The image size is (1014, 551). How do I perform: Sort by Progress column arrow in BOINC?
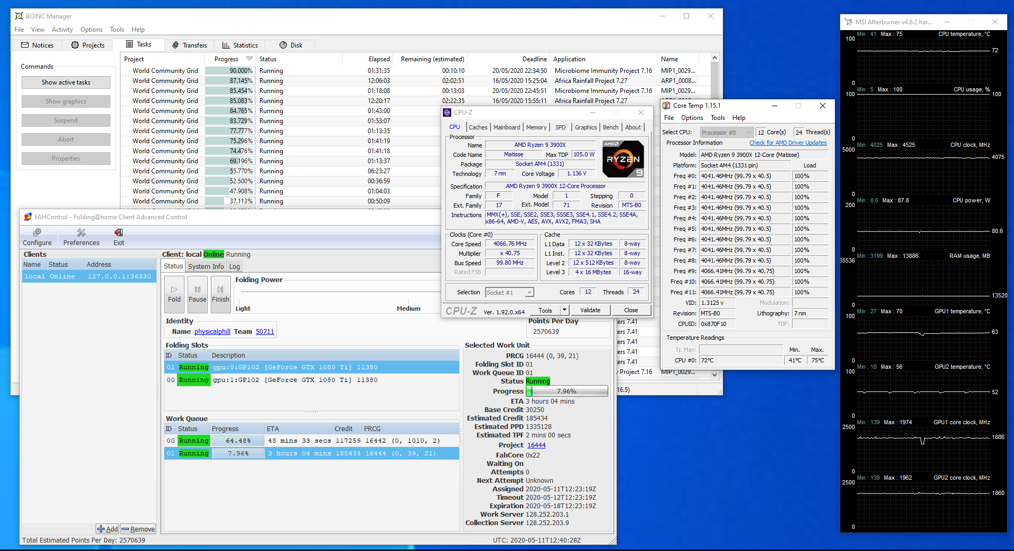tap(249, 59)
